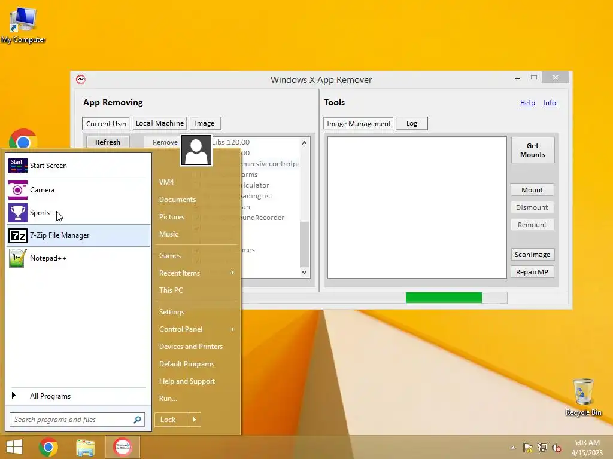Click the Dismount button
This screenshot has height=459, width=613.
(x=532, y=207)
